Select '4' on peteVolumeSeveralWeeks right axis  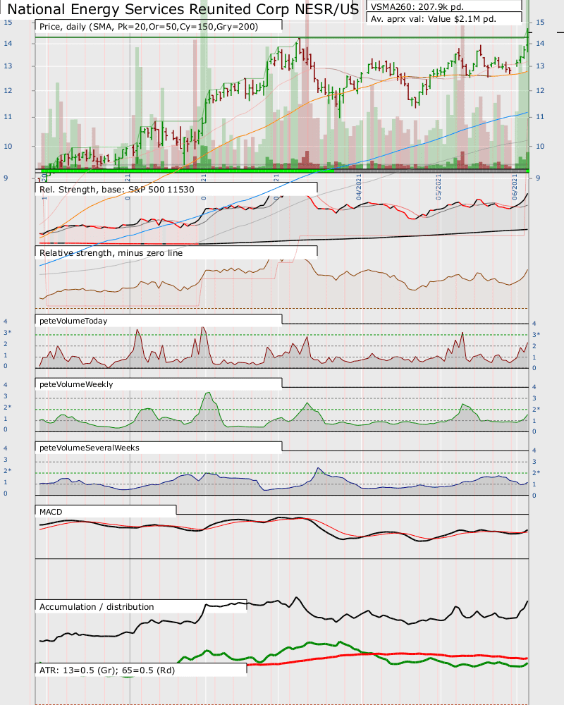[534, 450]
